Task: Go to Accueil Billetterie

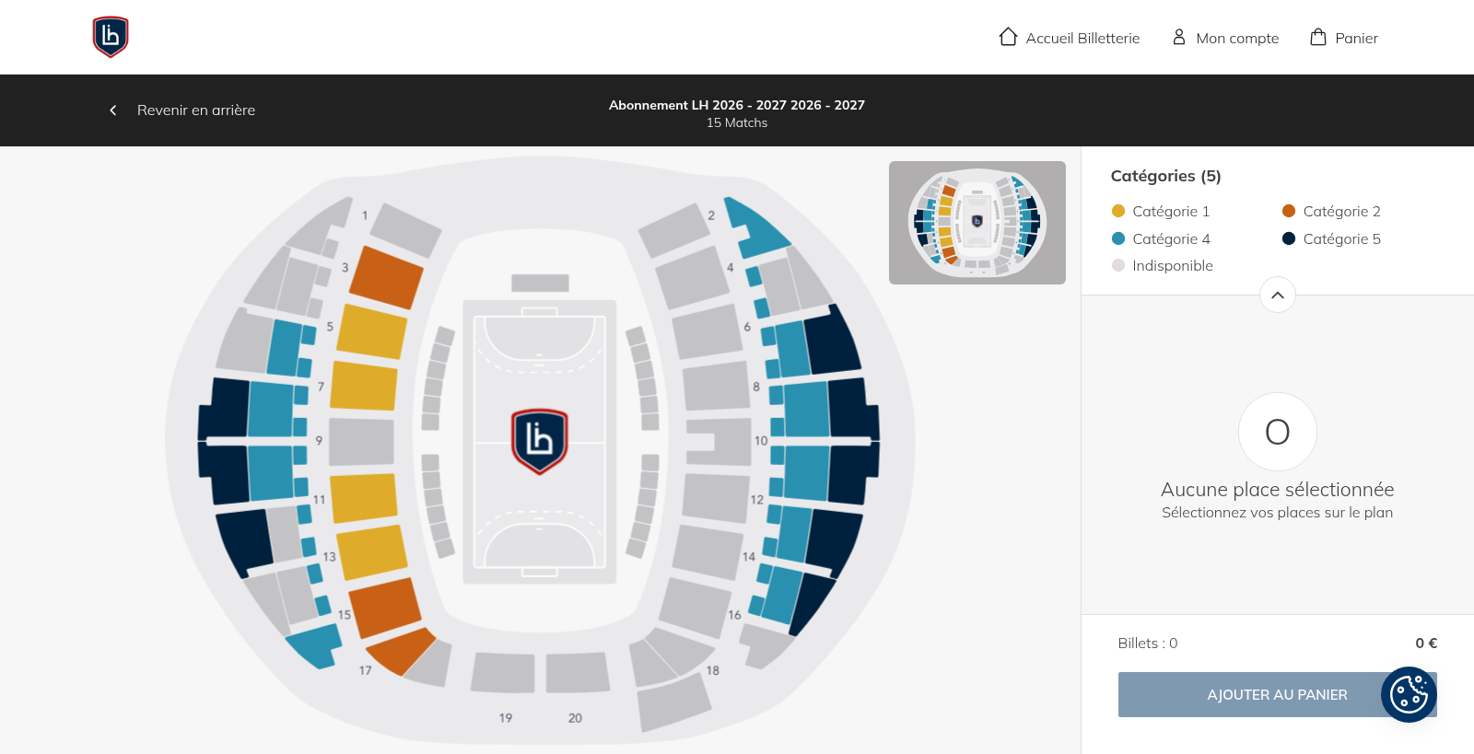Action: tap(1082, 38)
